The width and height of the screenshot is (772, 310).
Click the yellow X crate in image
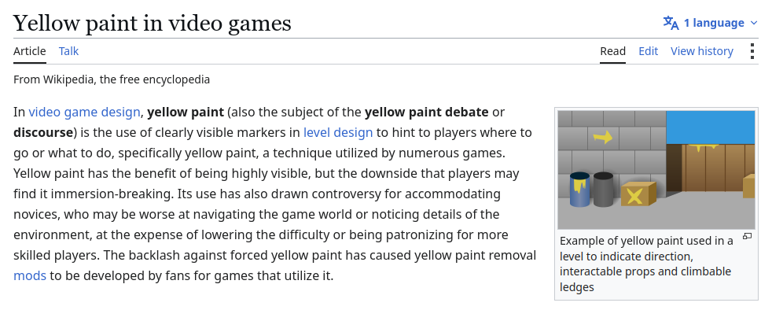coord(638,194)
